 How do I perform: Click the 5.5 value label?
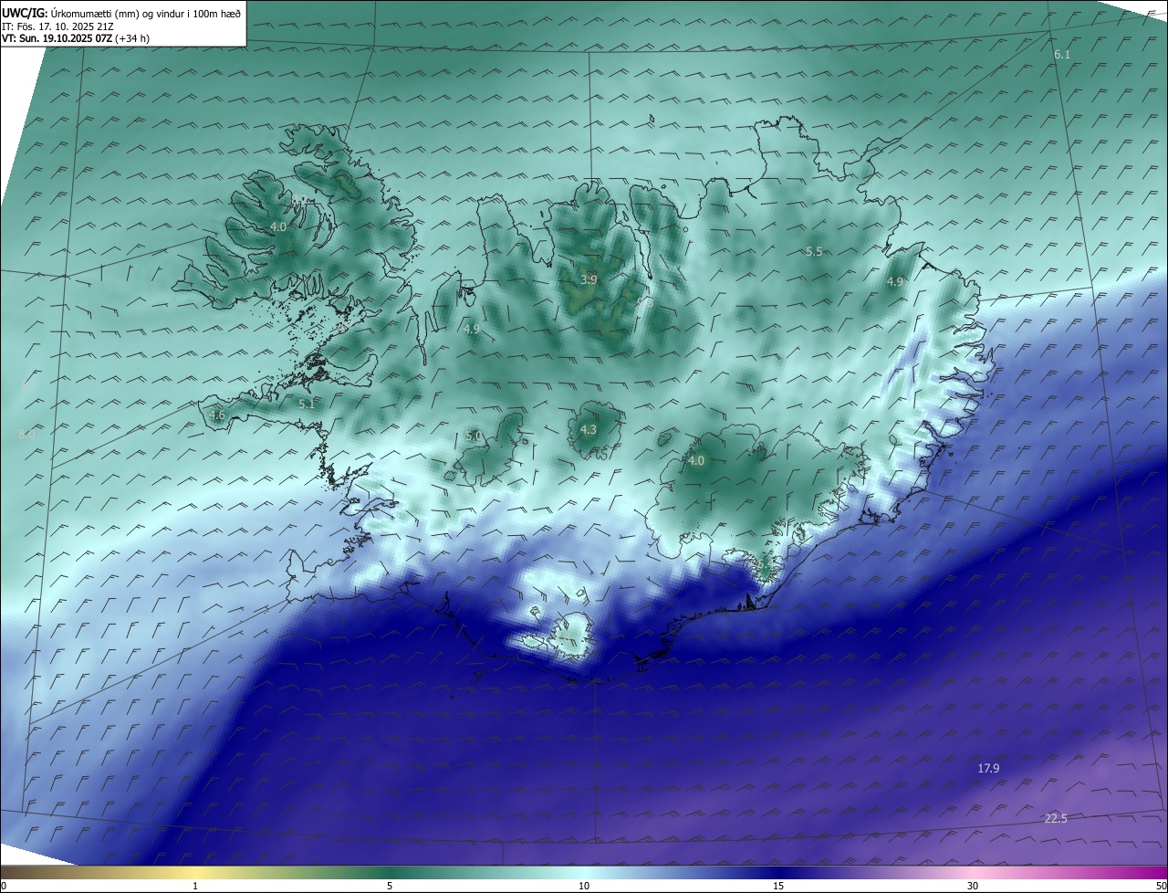click(x=815, y=251)
